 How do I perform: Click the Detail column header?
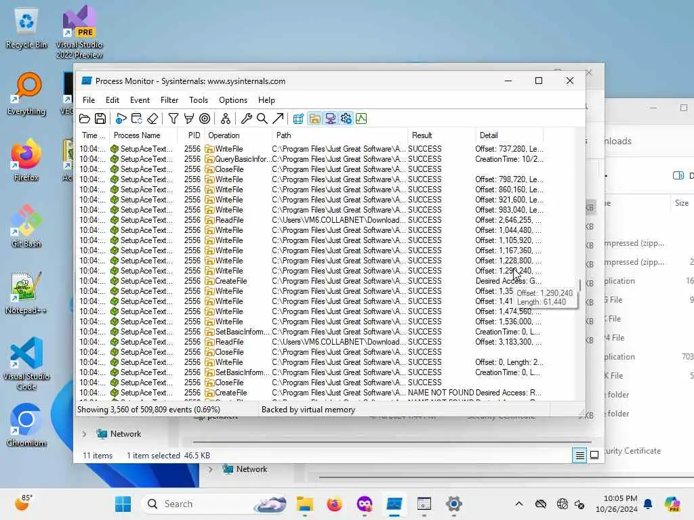[510, 135]
